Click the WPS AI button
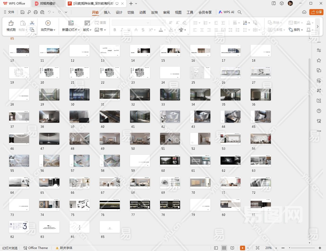326x251 pixels. [x=226, y=12]
